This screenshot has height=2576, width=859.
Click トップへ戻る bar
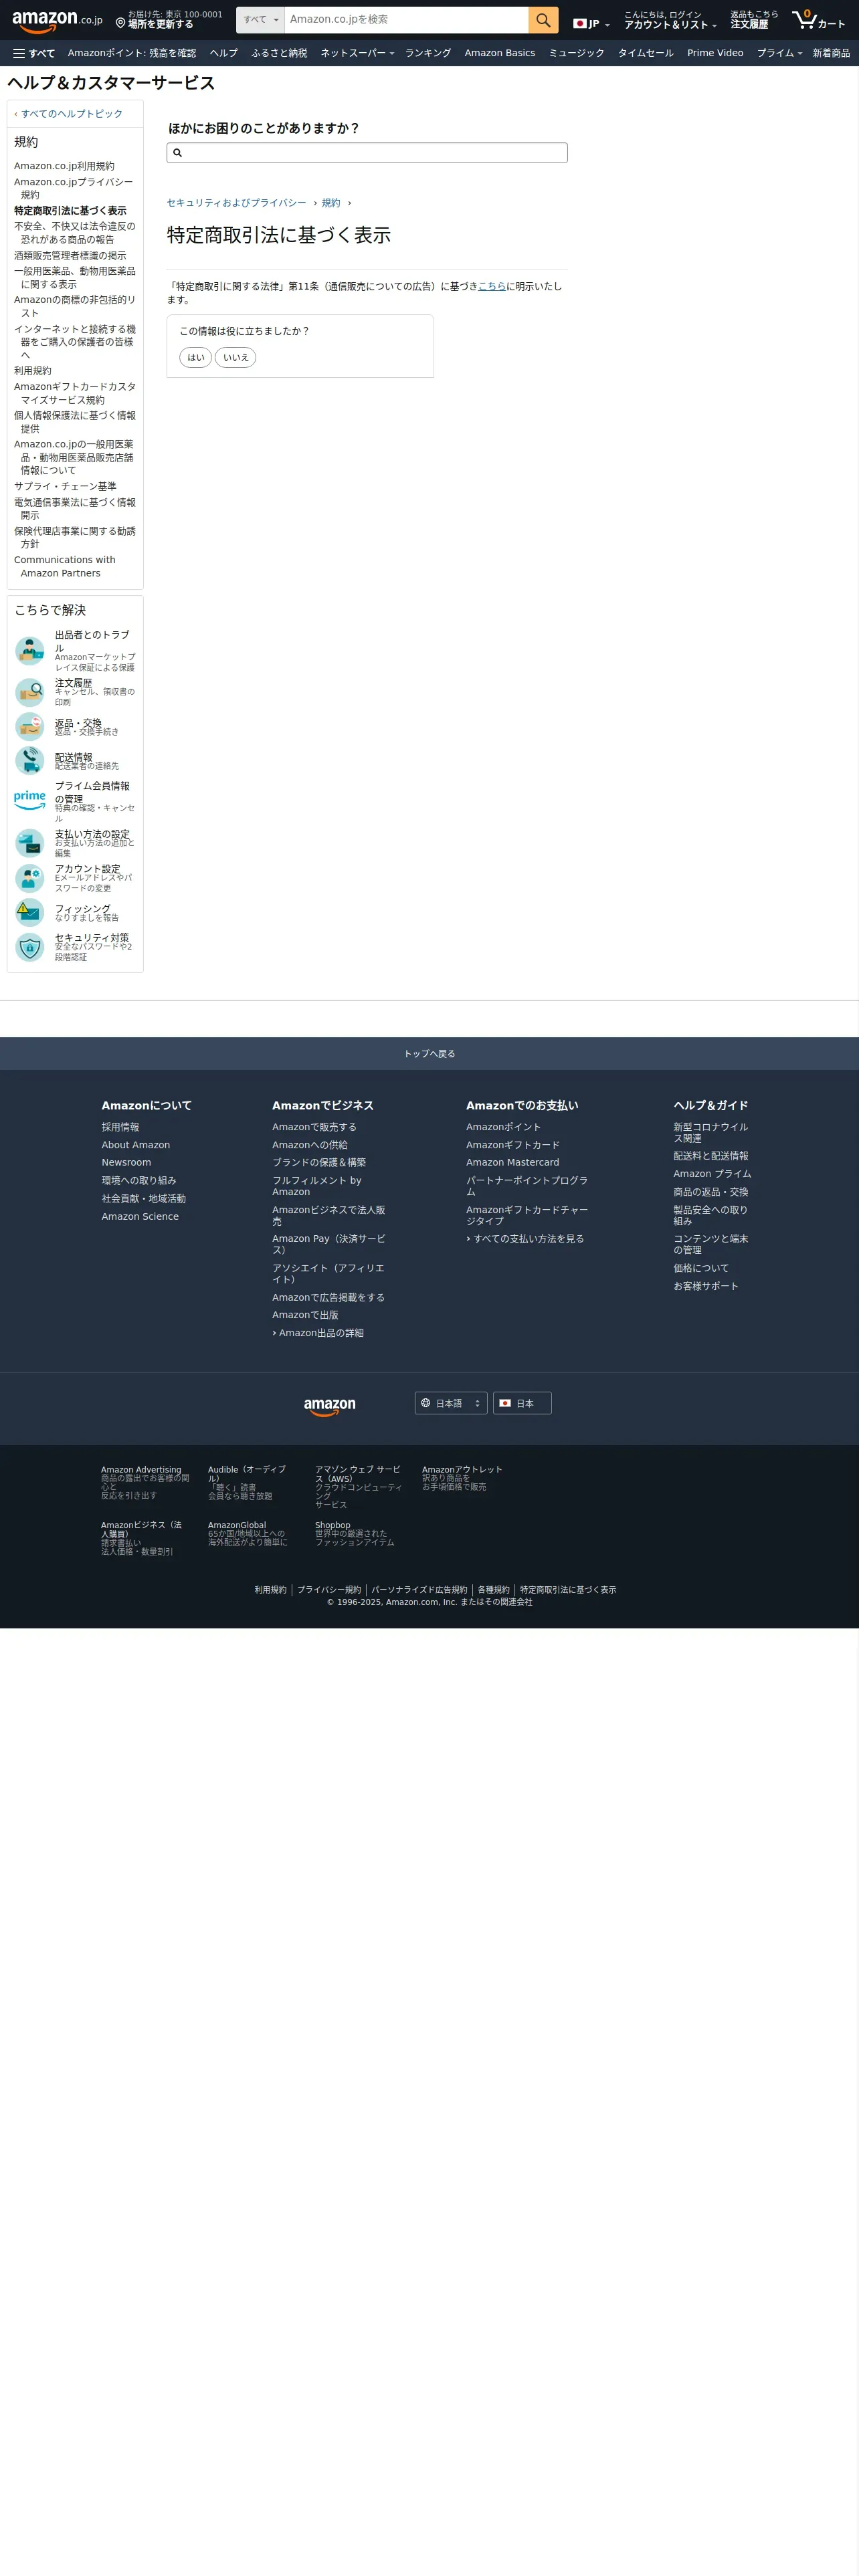pos(429,1054)
